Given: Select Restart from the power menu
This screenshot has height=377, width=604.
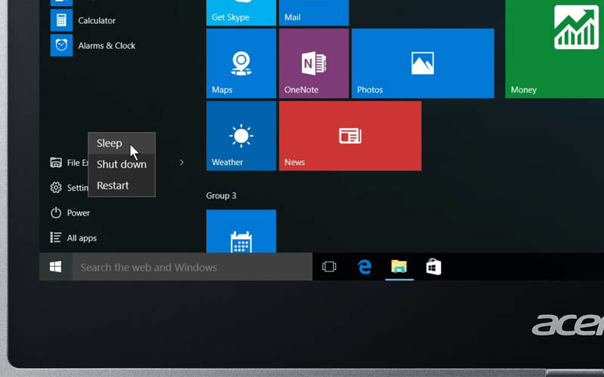Looking at the screenshot, I should click(x=113, y=185).
